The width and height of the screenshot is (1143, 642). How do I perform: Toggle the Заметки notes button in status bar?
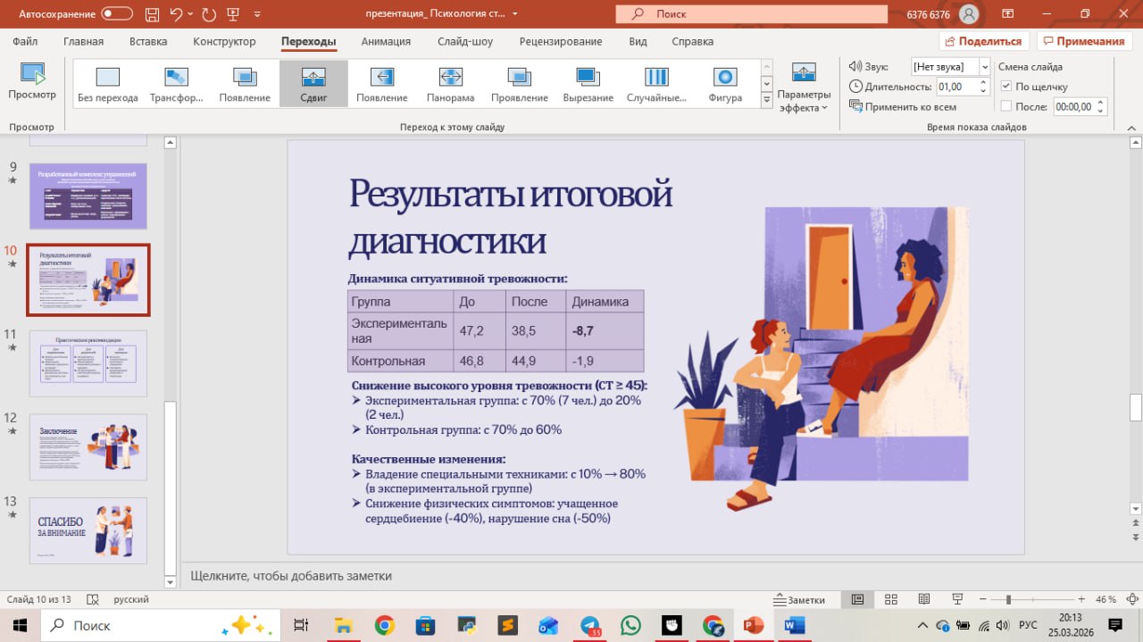click(x=800, y=599)
